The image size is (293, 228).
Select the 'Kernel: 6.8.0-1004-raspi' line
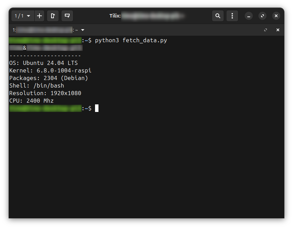coord(50,70)
